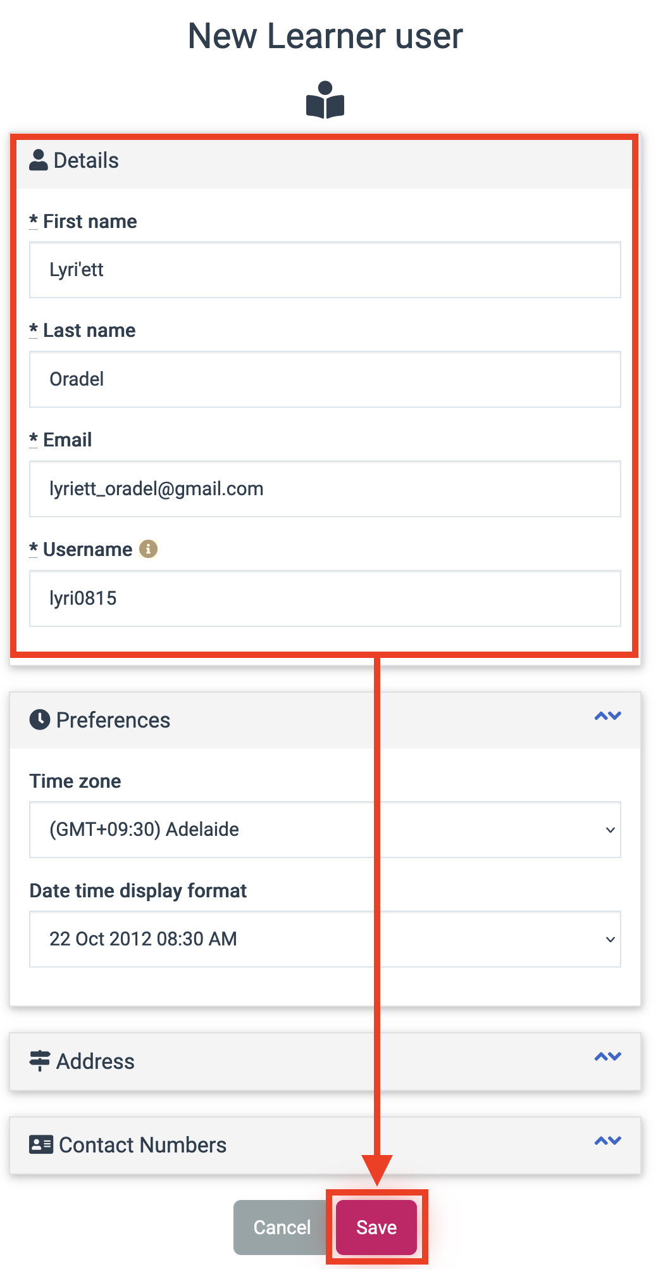
Task: Click the First name input field
Action: (325, 270)
